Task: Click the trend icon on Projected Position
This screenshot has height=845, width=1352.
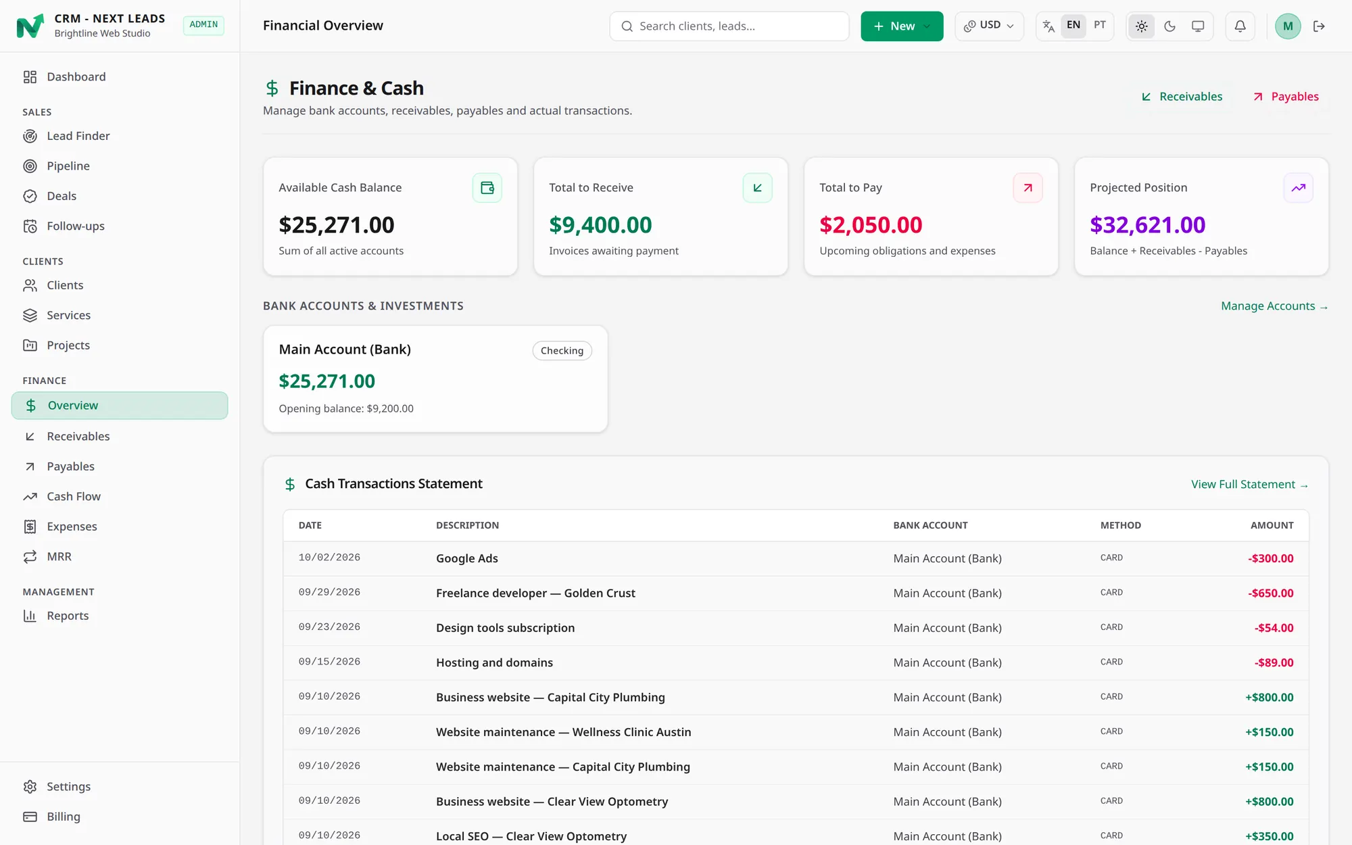Action: (1299, 188)
